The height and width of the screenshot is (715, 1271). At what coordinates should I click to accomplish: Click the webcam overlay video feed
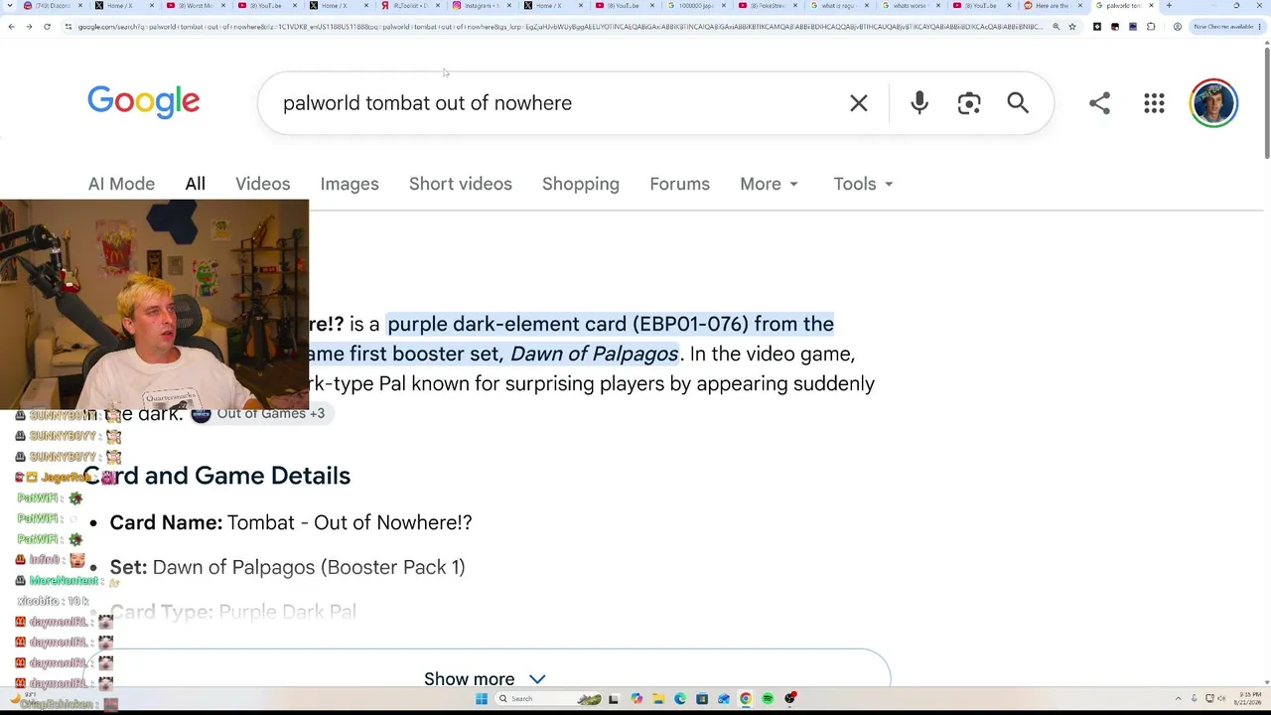pyautogui.click(x=155, y=305)
